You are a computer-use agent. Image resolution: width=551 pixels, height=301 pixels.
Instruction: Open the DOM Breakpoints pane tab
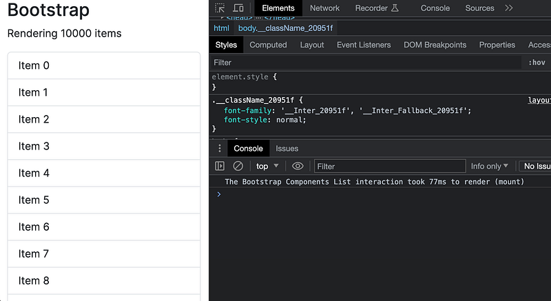pos(435,45)
